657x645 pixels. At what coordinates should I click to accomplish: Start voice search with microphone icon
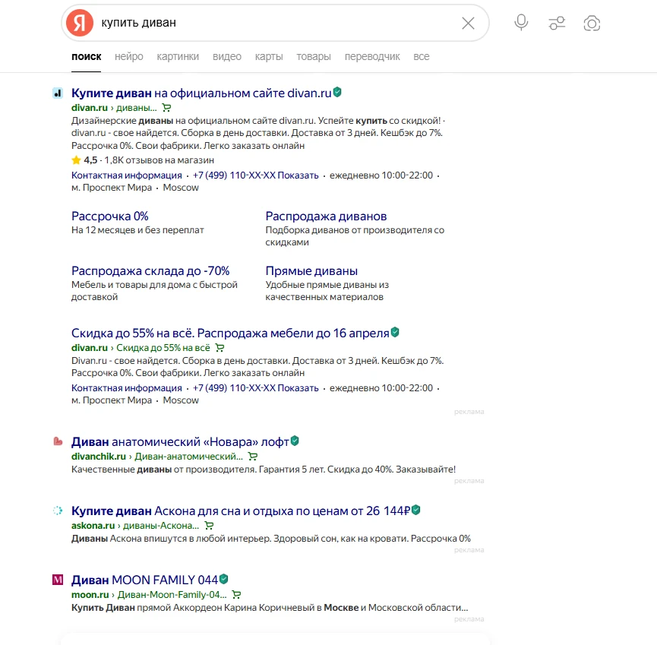pyautogui.click(x=521, y=23)
